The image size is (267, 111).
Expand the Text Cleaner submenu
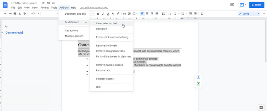[74, 22]
